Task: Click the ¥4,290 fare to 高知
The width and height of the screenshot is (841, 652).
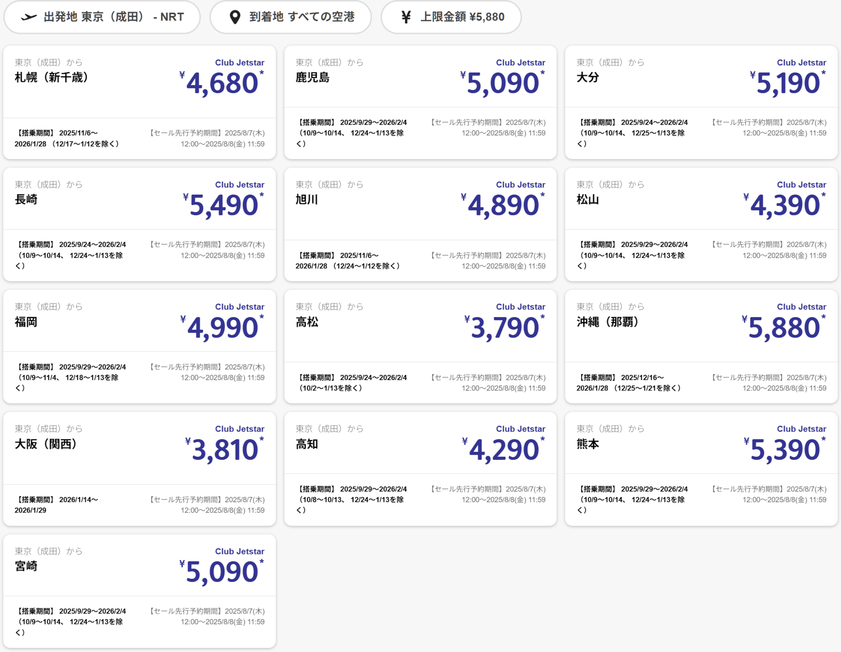Action: click(503, 450)
